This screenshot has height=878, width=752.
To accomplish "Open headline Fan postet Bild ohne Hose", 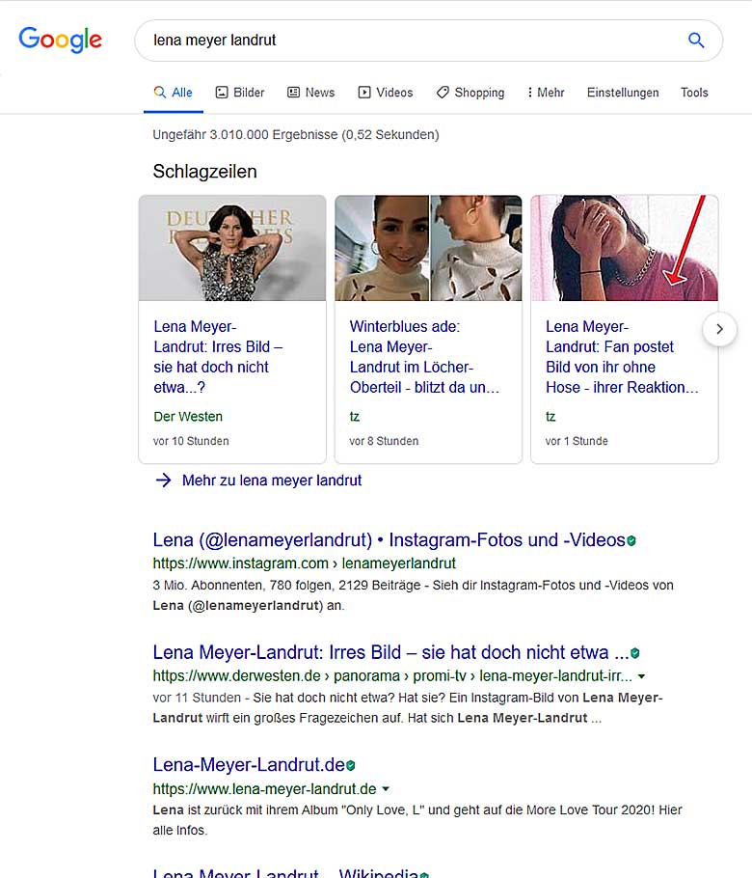I will (622, 357).
